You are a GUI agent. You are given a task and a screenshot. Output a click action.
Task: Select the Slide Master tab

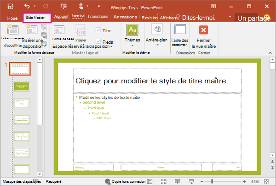click(x=37, y=17)
